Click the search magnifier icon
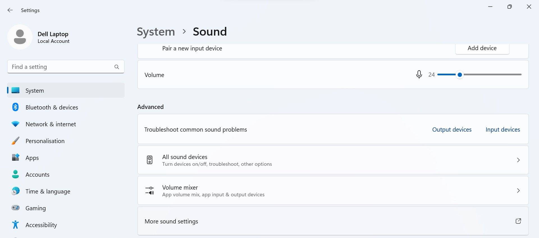539x238 pixels. coord(117,67)
